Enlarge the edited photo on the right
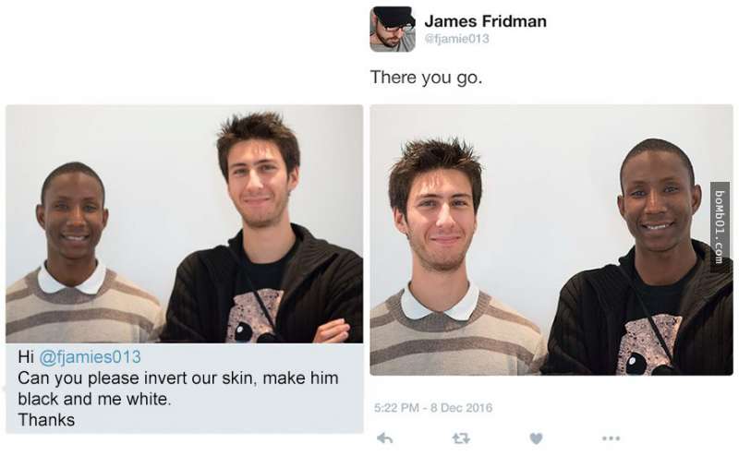The width and height of the screenshot is (739, 456). click(x=551, y=240)
